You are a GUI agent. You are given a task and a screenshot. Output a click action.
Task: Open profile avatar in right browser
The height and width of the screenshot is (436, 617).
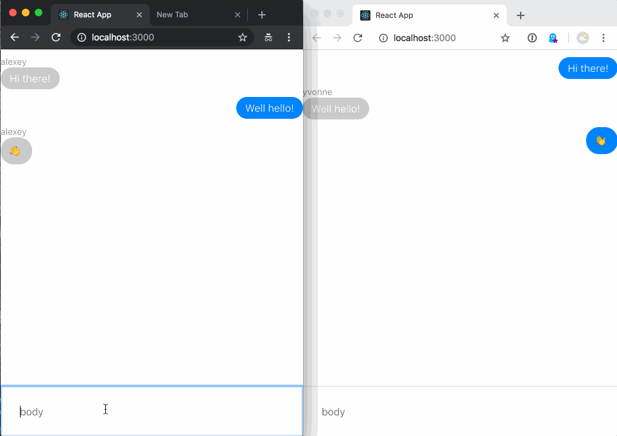pos(583,38)
